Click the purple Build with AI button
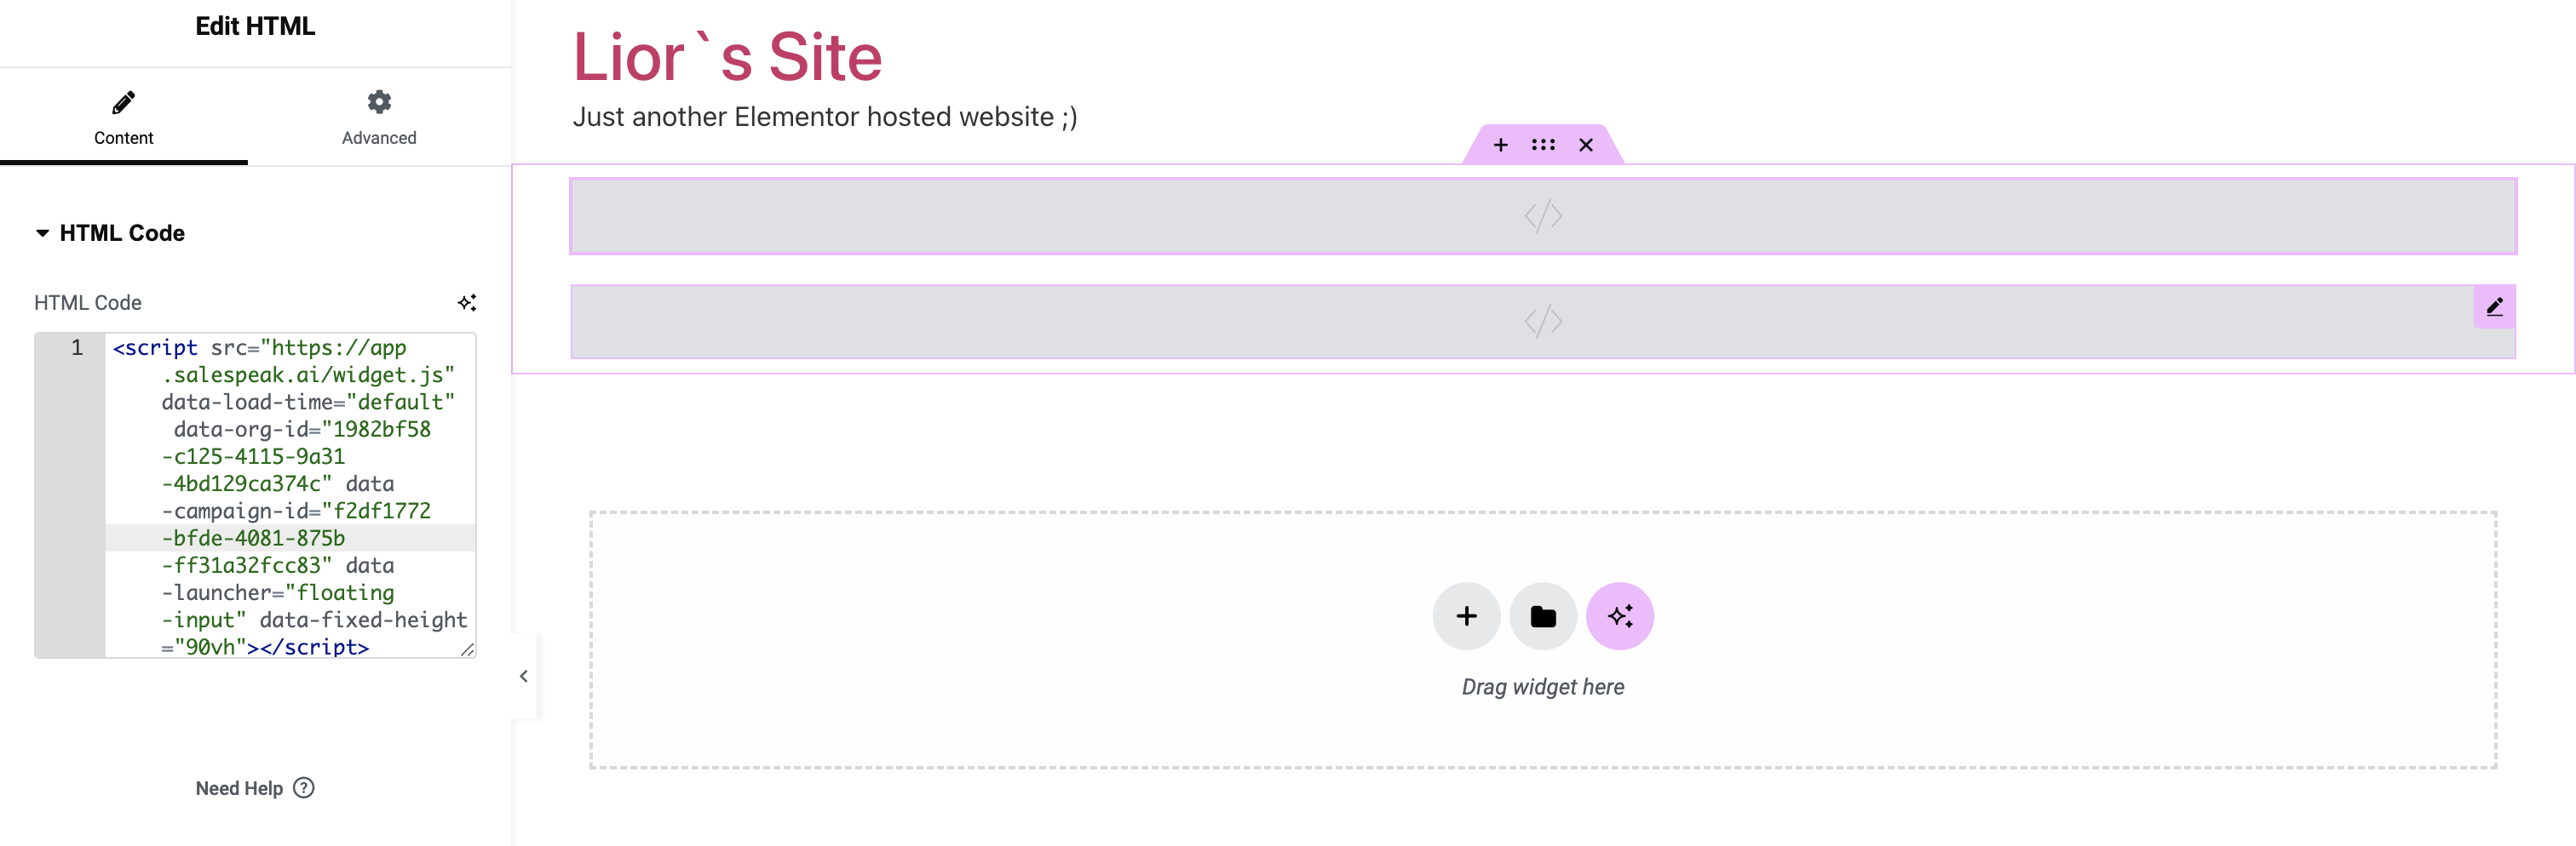This screenshot has height=846, width=2576. [1620, 616]
